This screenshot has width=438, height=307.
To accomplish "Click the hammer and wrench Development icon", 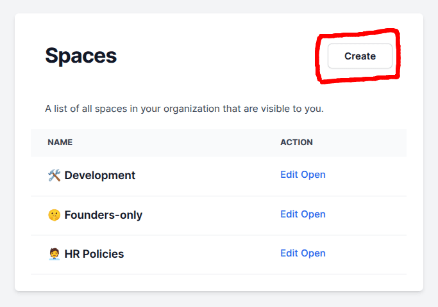I will pyautogui.click(x=54, y=175).
